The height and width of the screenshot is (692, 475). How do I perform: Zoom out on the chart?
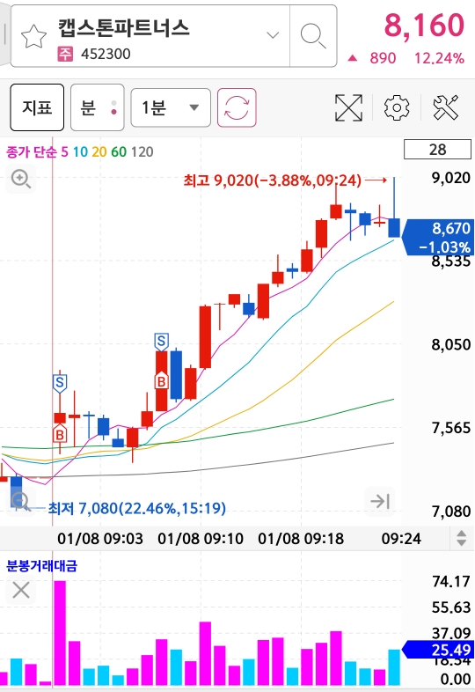[x=20, y=501]
